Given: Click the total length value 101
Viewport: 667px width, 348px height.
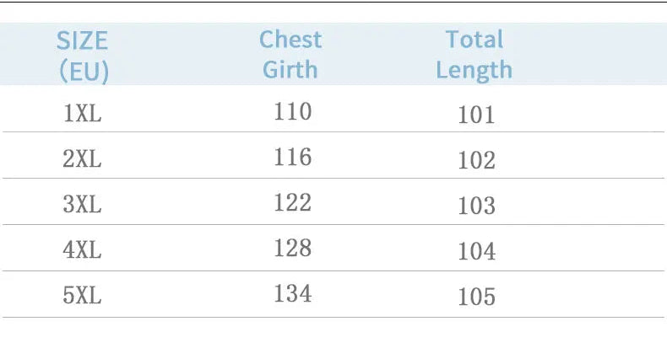Looking at the screenshot, I should coord(476,115).
